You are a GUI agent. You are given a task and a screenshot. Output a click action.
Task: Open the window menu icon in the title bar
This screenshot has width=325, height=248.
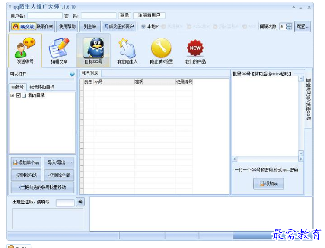pos(10,6)
